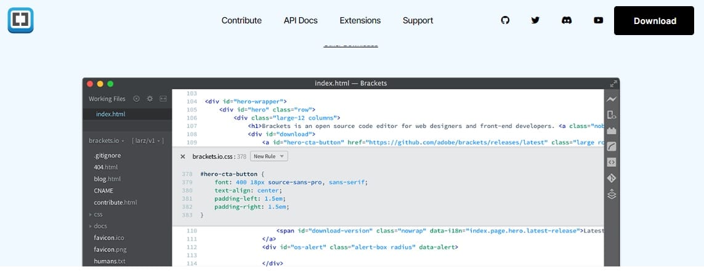Toggle the split view icon in Working Files
Image resolution: width=704 pixels, height=272 pixels.
163,98
